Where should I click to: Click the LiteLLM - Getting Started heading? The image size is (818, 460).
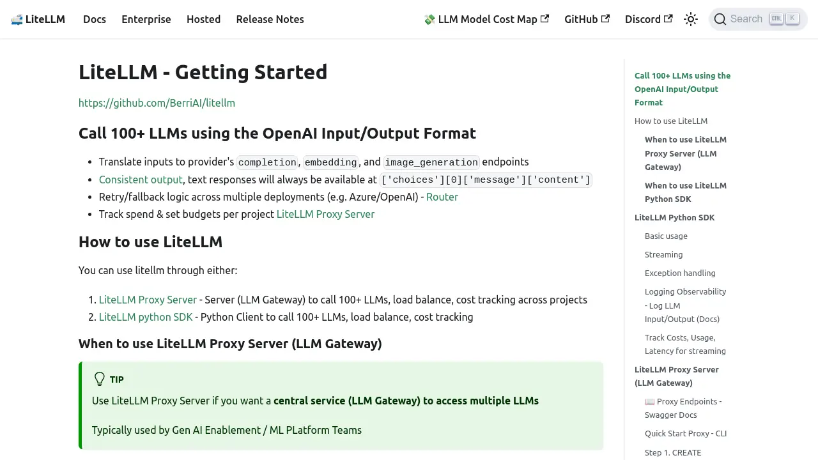pos(203,72)
